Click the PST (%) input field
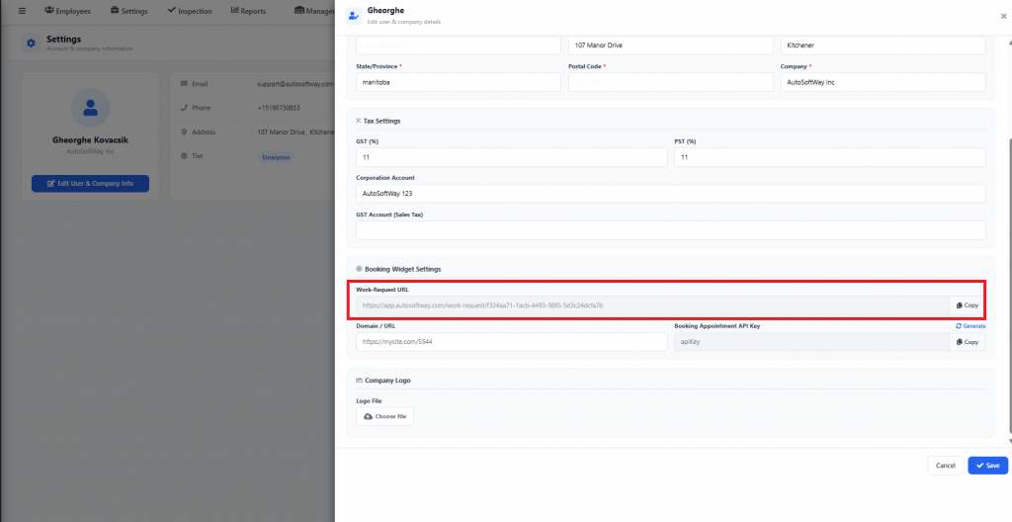Image resolution: width=1012 pixels, height=522 pixels. (829, 157)
